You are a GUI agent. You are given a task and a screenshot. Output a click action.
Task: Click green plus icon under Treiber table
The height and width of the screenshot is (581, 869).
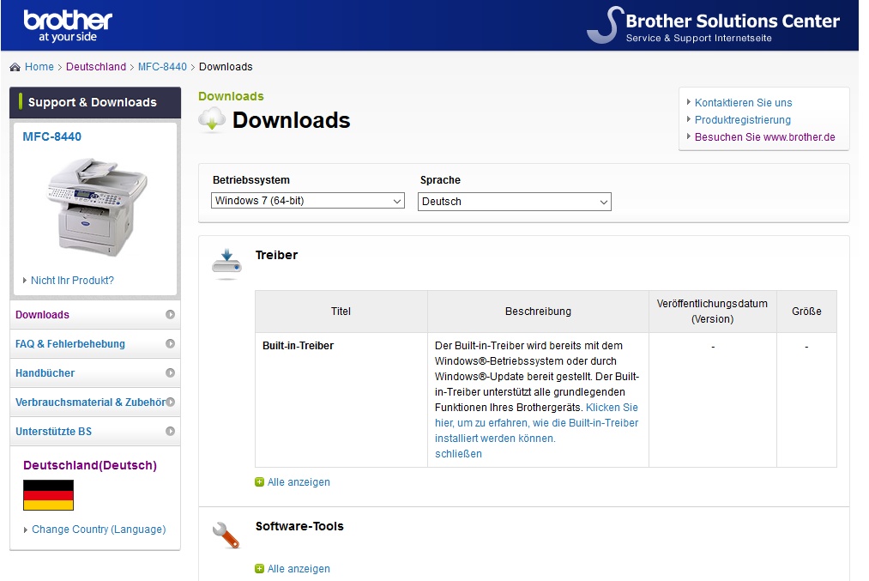click(259, 481)
